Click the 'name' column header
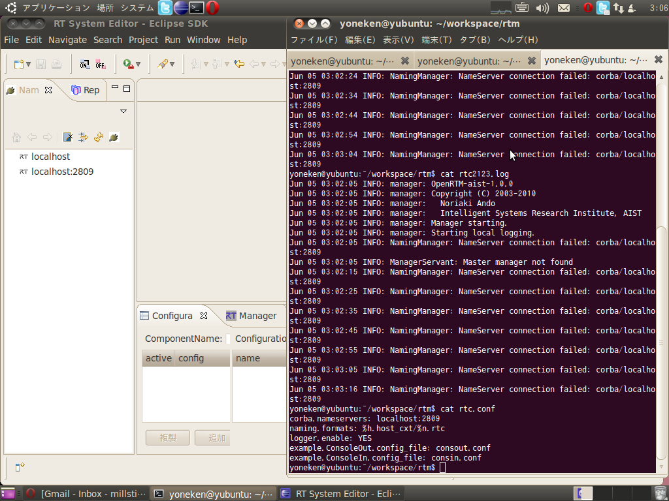This screenshot has width=669, height=501. [259, 358]
